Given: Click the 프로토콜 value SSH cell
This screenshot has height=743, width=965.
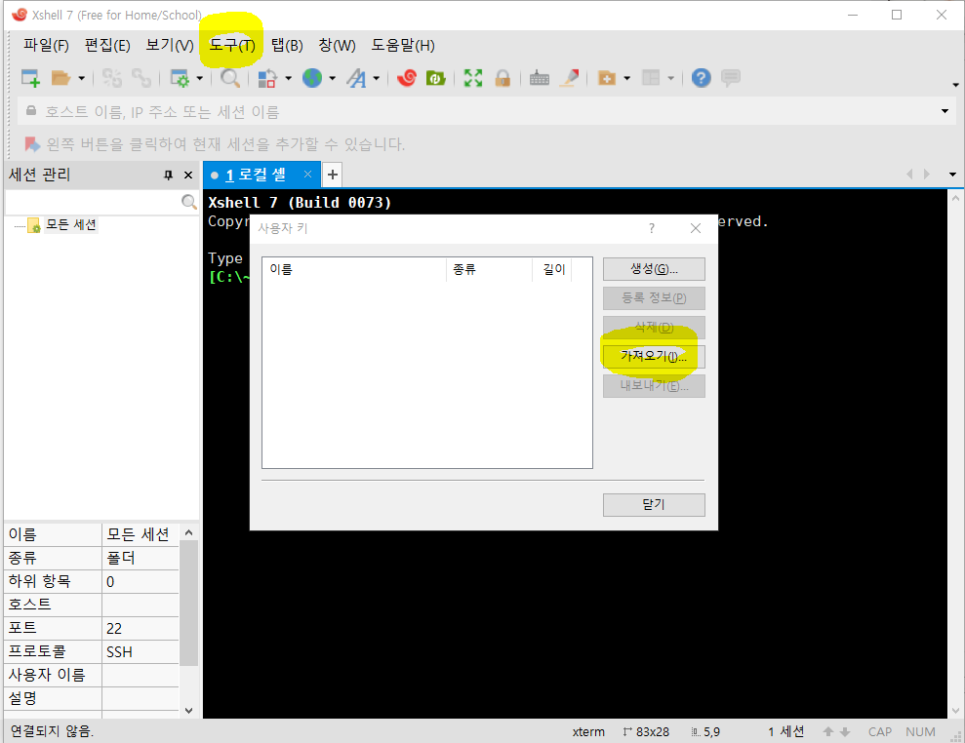Looking at the screenshot, I should pyautogui.click(x=141, y=652).
